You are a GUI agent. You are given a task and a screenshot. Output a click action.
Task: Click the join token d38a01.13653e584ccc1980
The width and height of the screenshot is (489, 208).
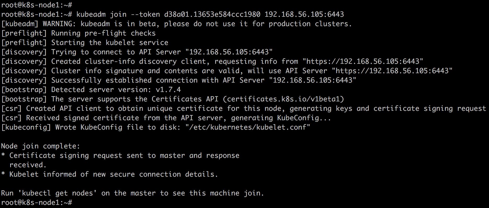[212, 14]
